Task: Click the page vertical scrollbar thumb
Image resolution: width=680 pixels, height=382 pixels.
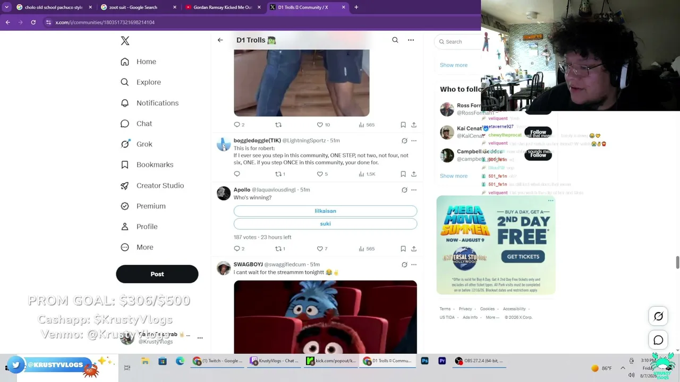Action: click(677, 262)
